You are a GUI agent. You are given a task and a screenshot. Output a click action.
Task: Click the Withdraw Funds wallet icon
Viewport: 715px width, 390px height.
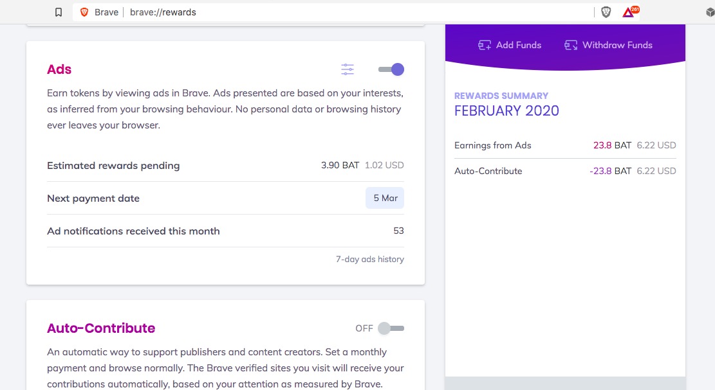571,45
